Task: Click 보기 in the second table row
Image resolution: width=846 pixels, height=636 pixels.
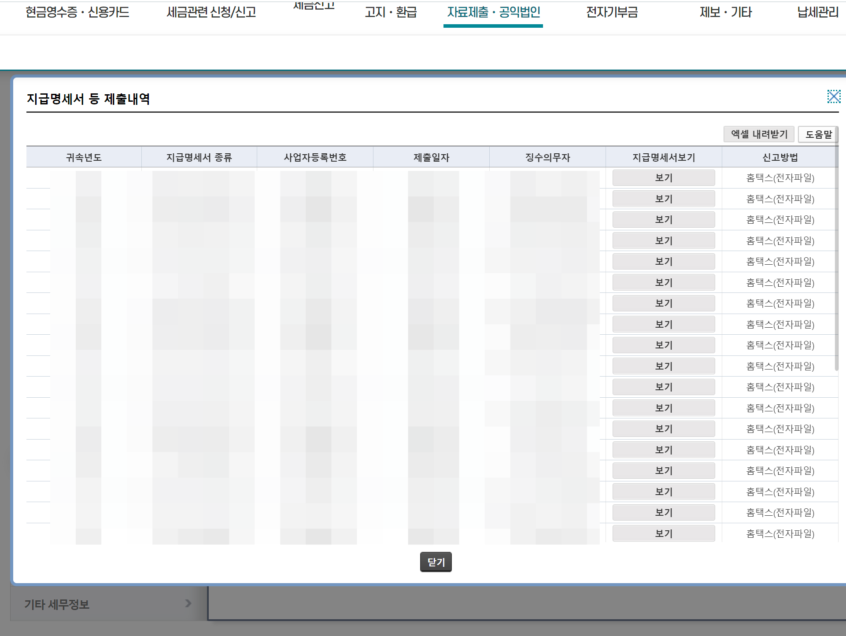Action: [663, 199]
